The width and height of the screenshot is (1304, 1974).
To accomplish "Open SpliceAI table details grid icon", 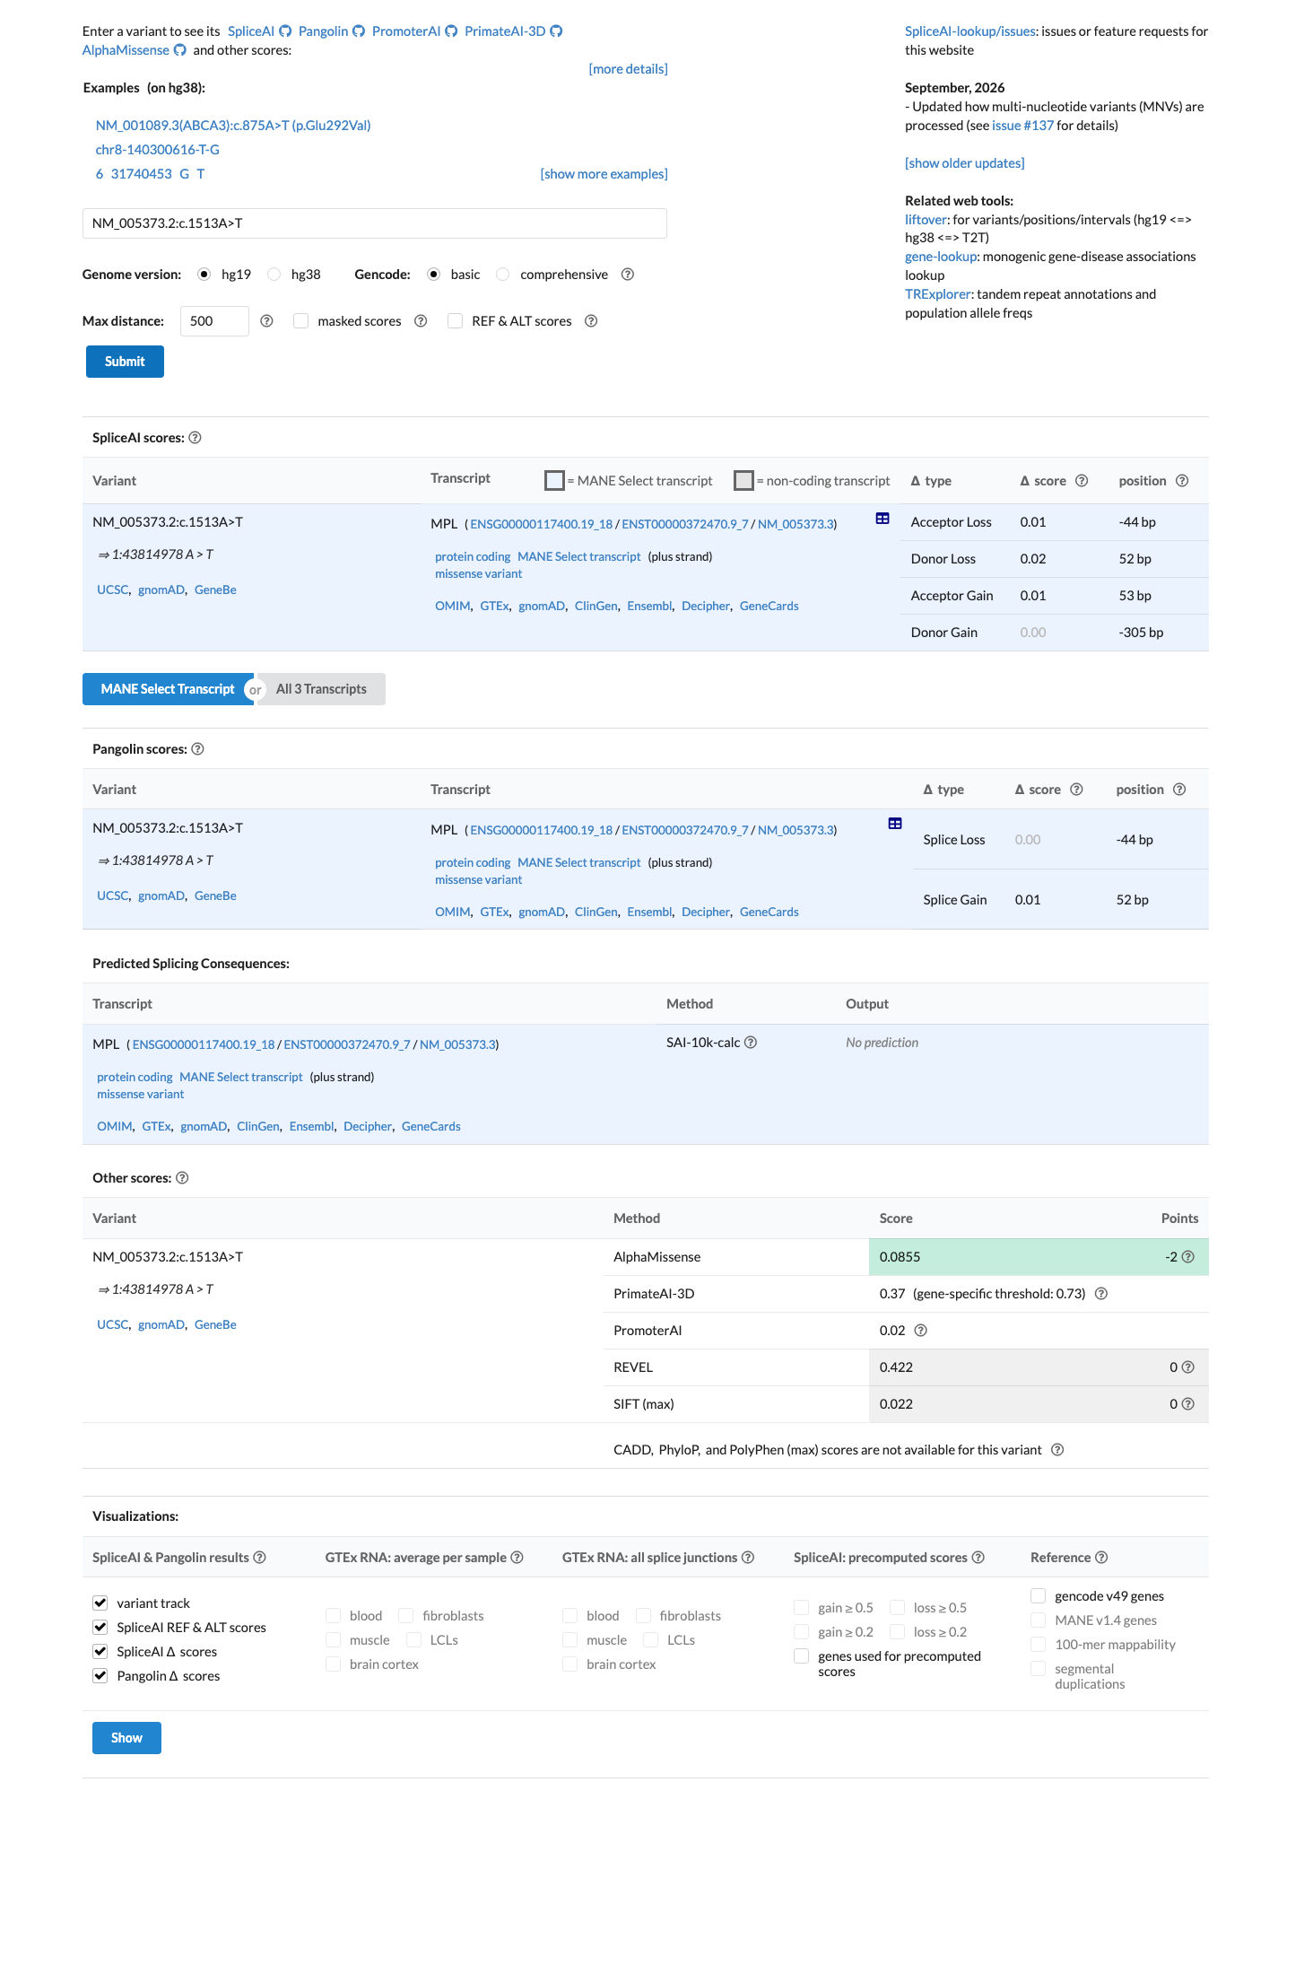I will pos(882,519).
